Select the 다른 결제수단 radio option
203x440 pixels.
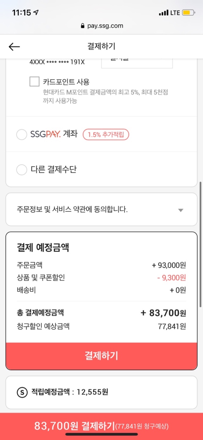click(x=22, y=170)
